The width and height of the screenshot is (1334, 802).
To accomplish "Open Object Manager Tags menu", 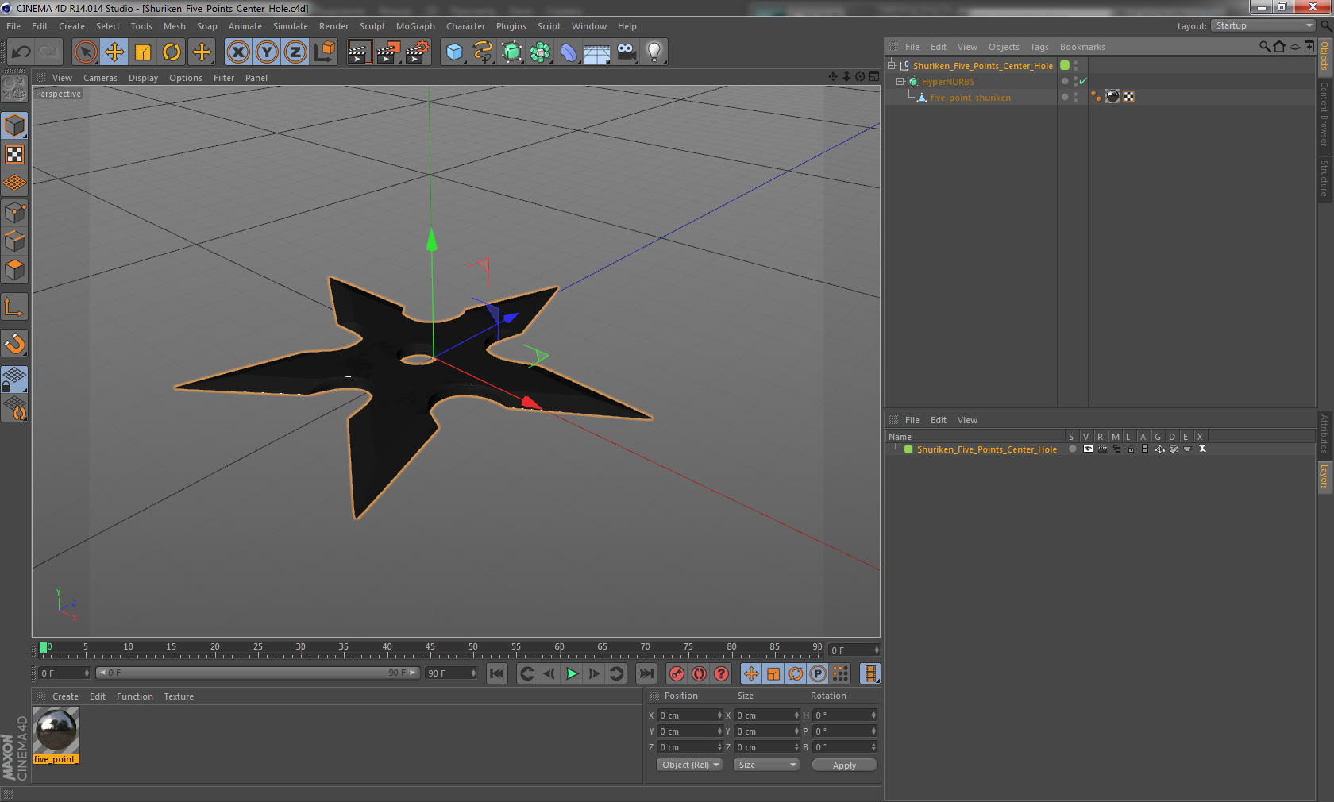I will 1039,47.
